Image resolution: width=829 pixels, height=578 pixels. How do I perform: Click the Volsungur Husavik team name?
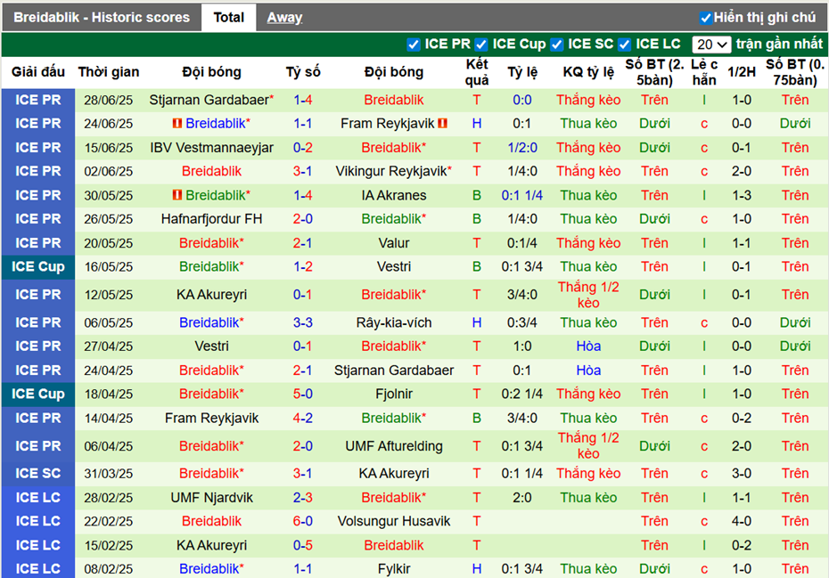[394, 521]
